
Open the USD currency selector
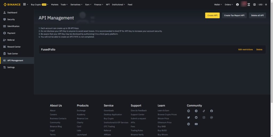tap(260, 5)
